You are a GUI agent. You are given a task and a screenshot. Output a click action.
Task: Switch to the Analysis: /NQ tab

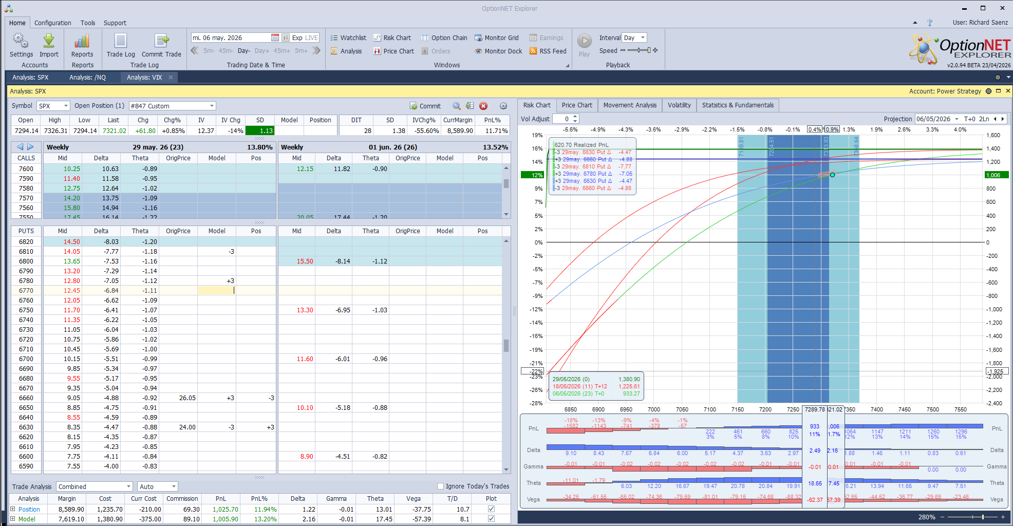pos(88,78)
